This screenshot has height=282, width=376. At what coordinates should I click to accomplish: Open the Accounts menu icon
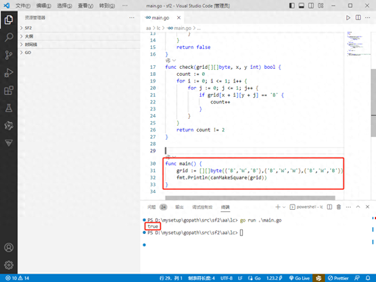tap(9, 247)
